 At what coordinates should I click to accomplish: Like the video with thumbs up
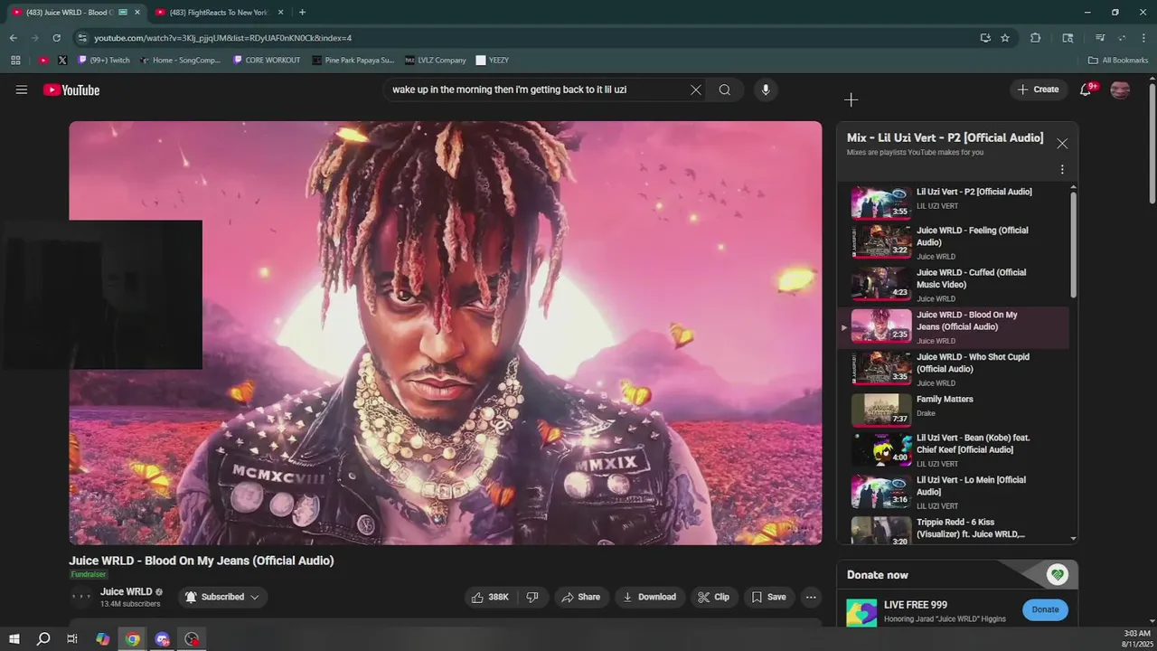[490, 597]
